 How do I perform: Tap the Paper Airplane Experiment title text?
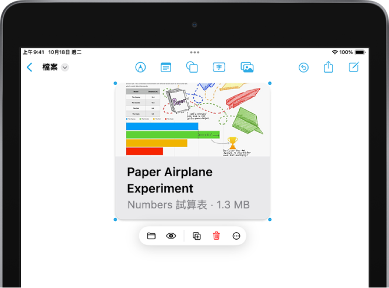(169, 180)
